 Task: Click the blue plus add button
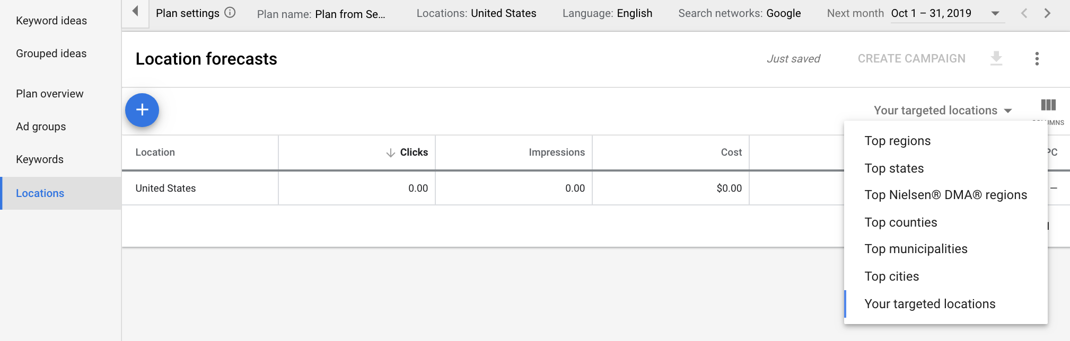[x=142, y=110]
